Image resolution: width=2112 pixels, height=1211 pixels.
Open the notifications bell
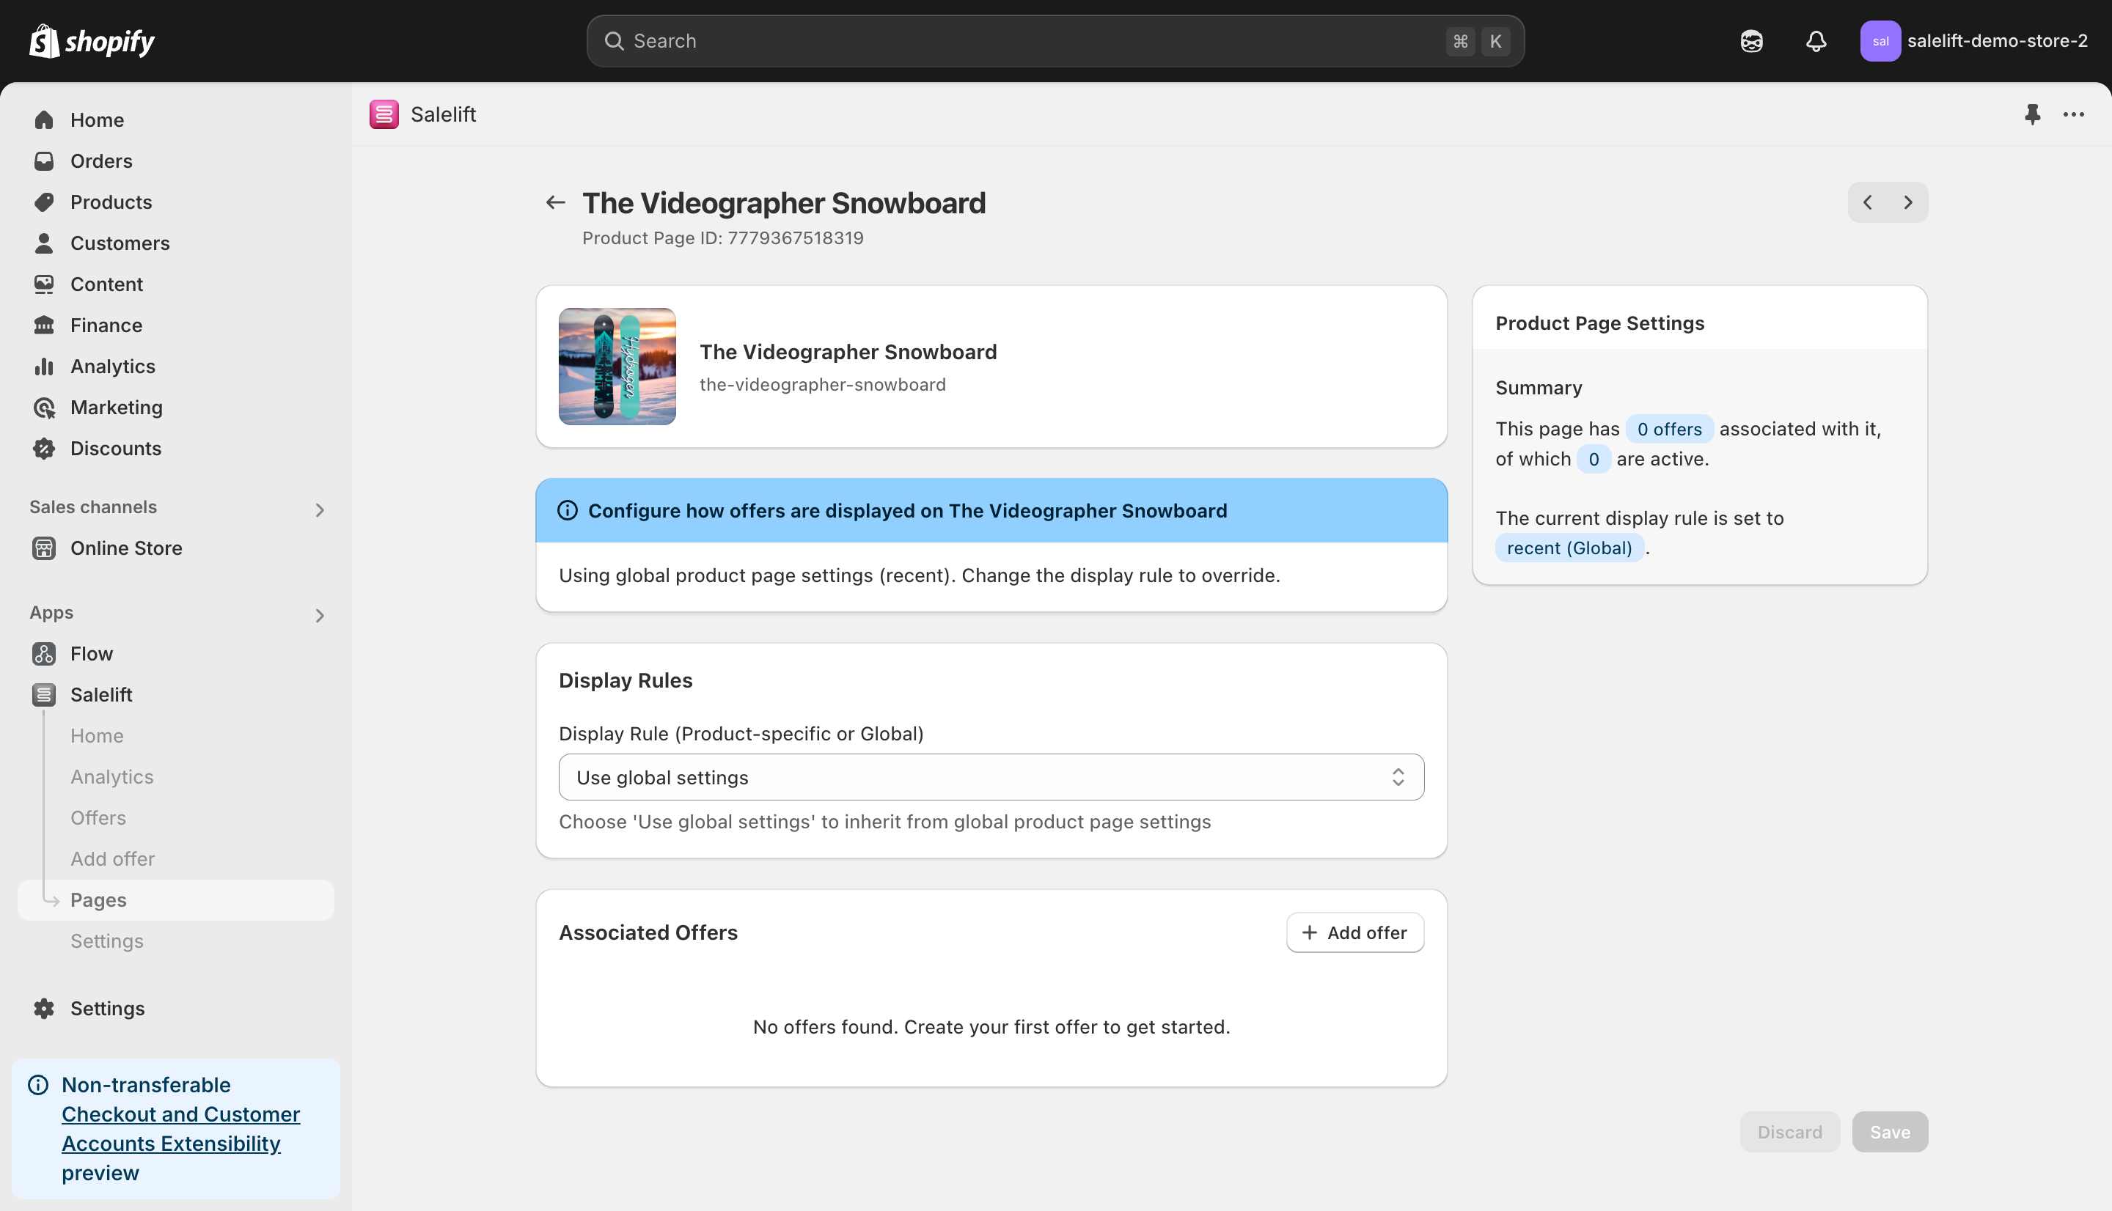click(x=1816, y=41)
